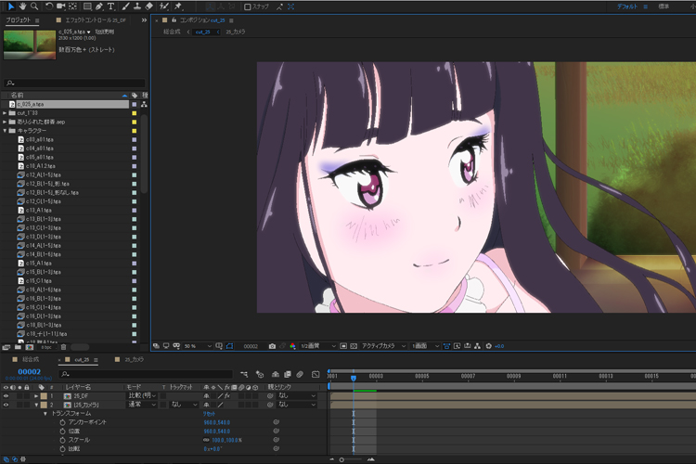Switch to the 25_カメラ timeline tab
This screenshot has height=464, width=696.
133,359
